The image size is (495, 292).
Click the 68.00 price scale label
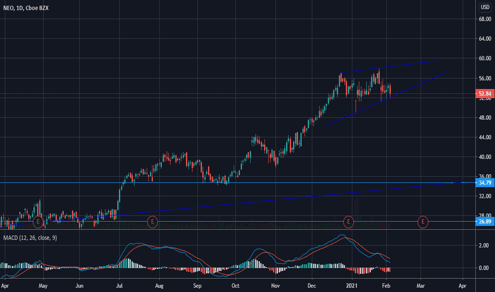(485, 19)
